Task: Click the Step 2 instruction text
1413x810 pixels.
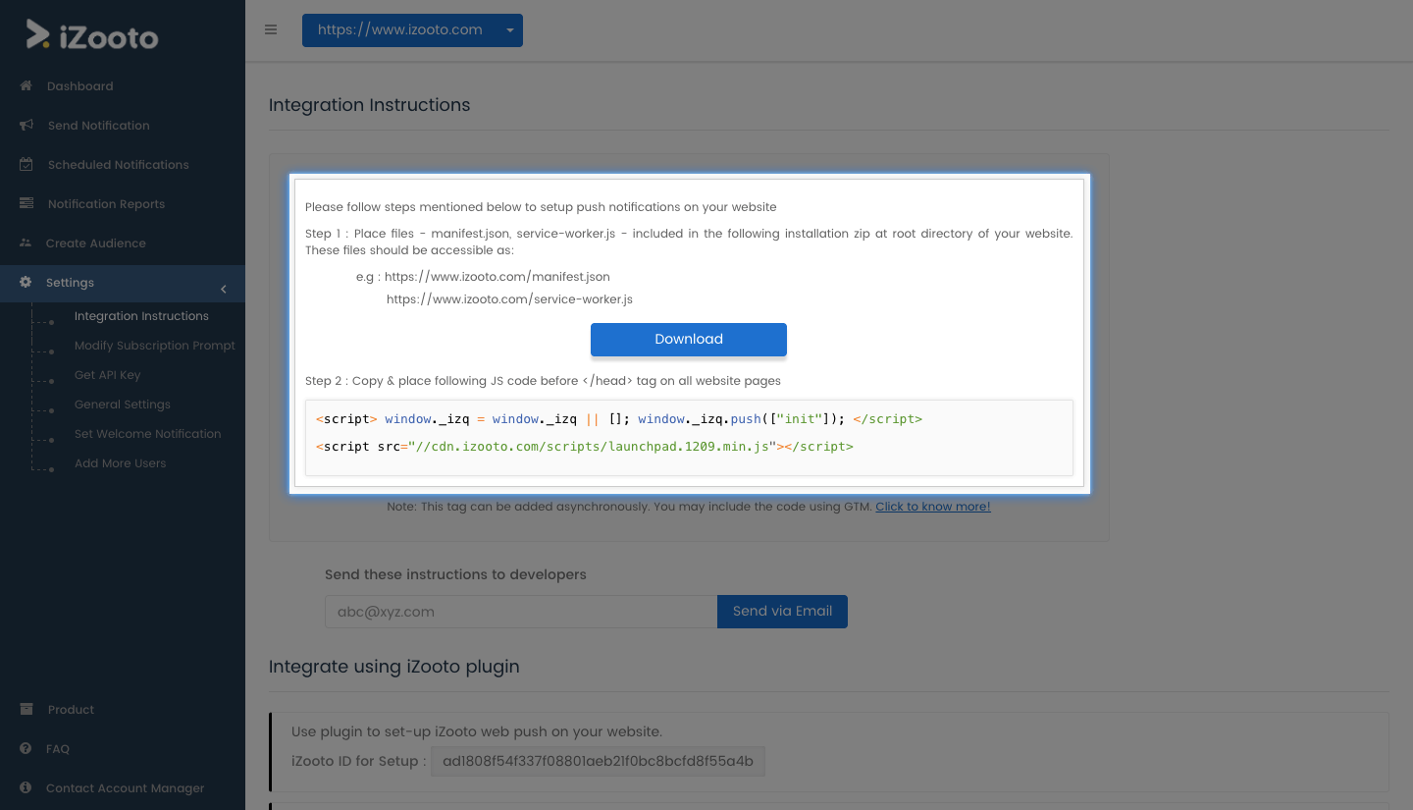Action: tap(543, 381)
